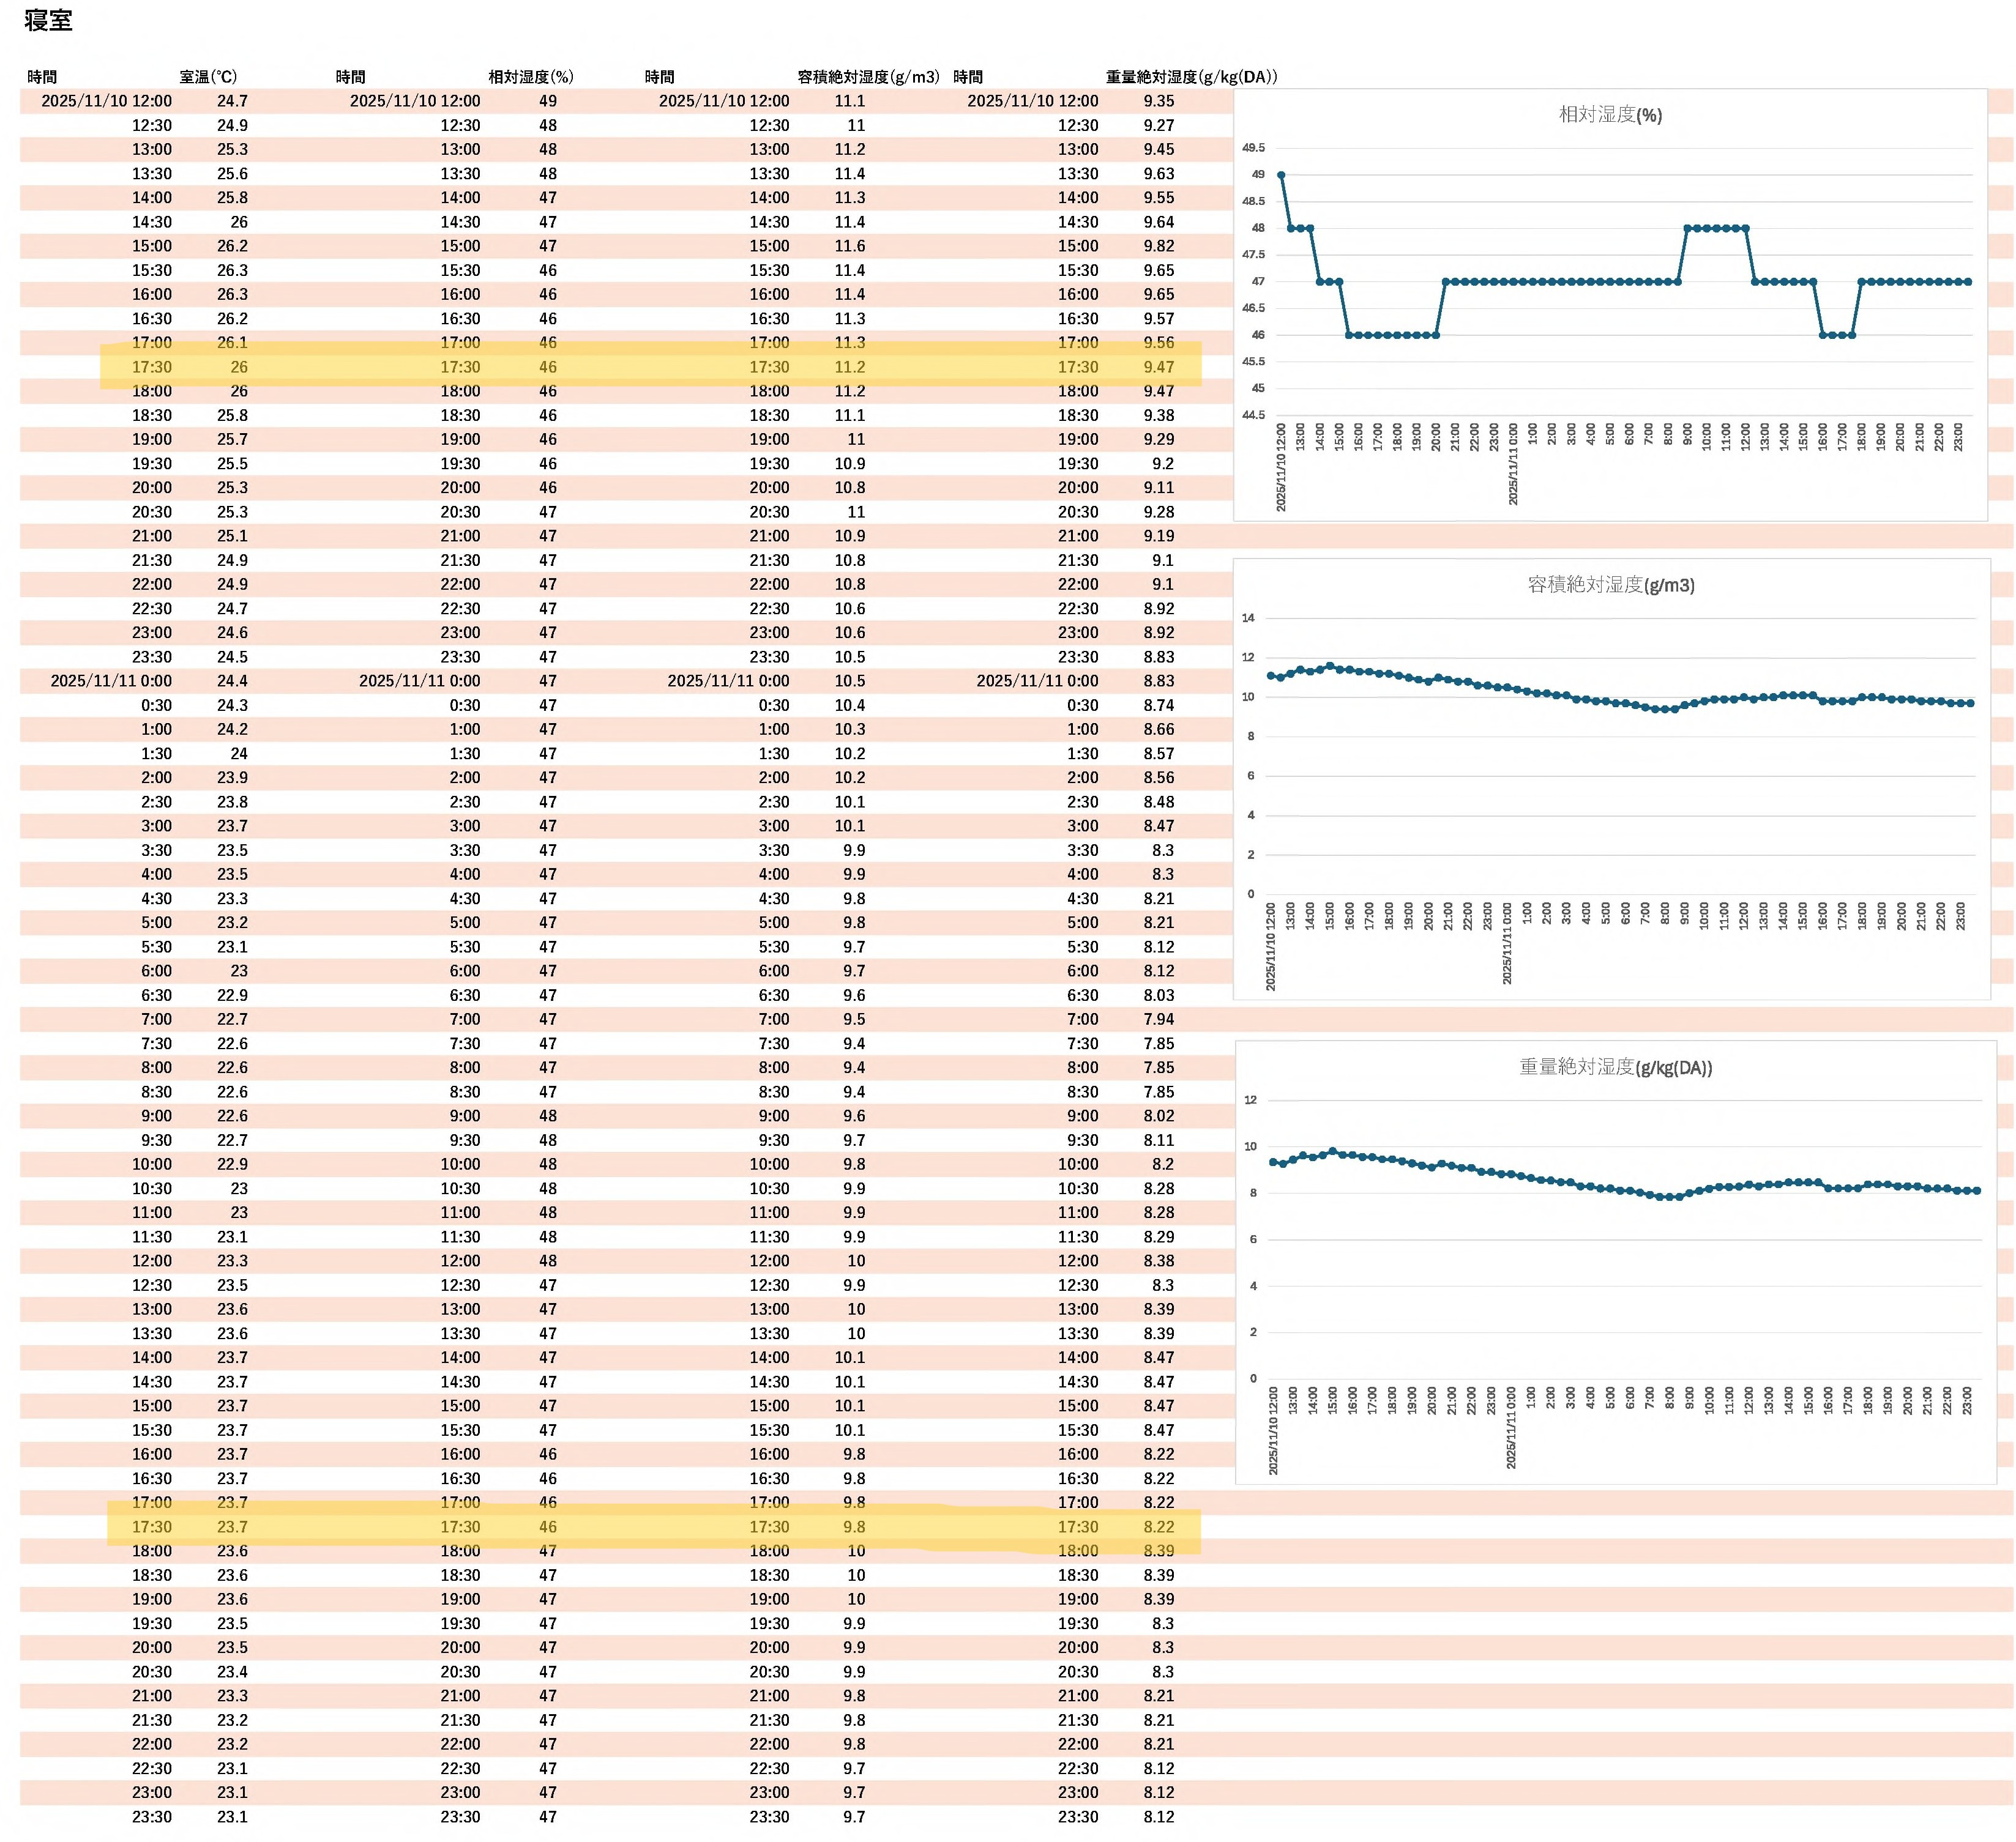Viewport: 2016px width, 1842px height.
Task: Select the 11.6 volumetric humidity value at 15:00
Action: (850, 246)
